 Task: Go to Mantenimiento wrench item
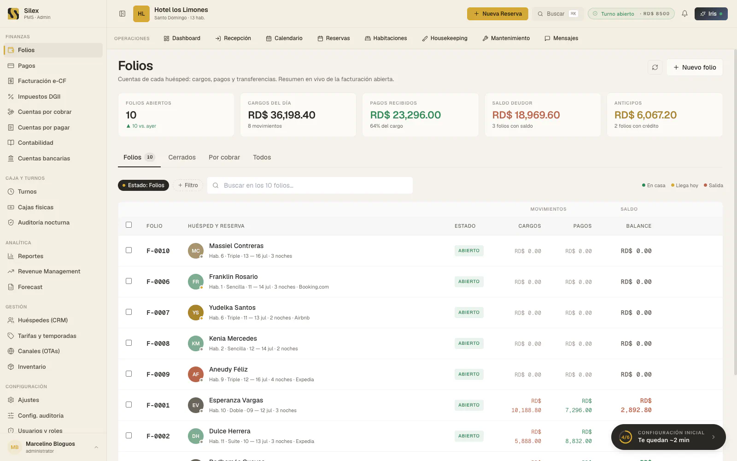click(506, 38)
